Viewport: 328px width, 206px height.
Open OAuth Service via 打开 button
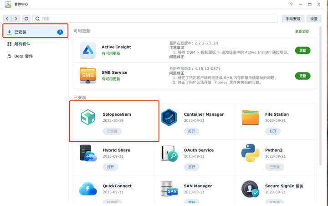[x=192, y=167]
